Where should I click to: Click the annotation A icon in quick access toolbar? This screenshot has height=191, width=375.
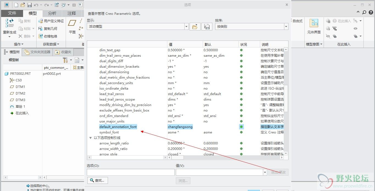(x=80, y=5)
